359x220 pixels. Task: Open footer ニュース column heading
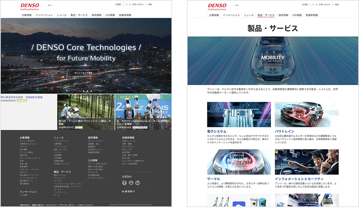click(x=59, y=138)
